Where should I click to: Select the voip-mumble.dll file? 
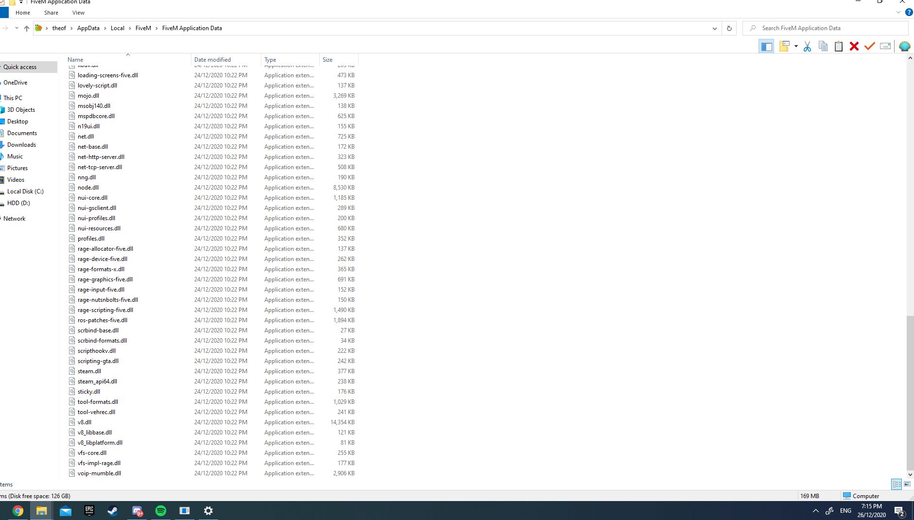pyautogui.click(x=99, y=473)
